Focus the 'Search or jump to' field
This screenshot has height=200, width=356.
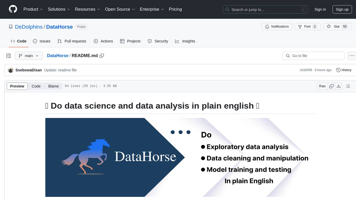pyautogui.click(x=265, y=9)
